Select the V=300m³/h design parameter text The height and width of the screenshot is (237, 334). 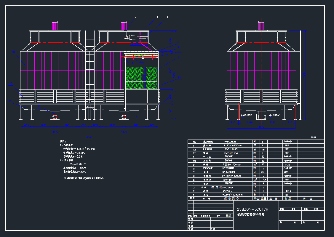point(78,164)
